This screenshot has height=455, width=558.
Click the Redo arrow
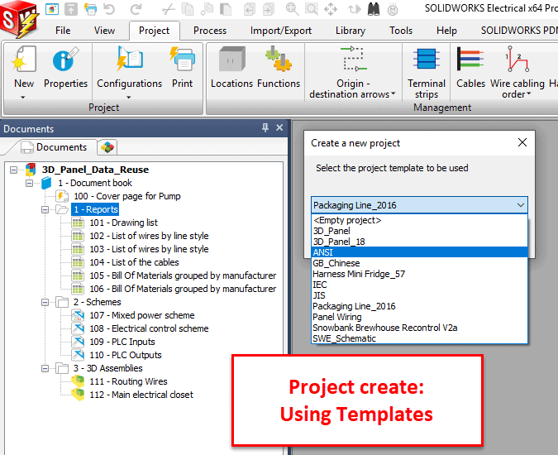pos(136,8)
